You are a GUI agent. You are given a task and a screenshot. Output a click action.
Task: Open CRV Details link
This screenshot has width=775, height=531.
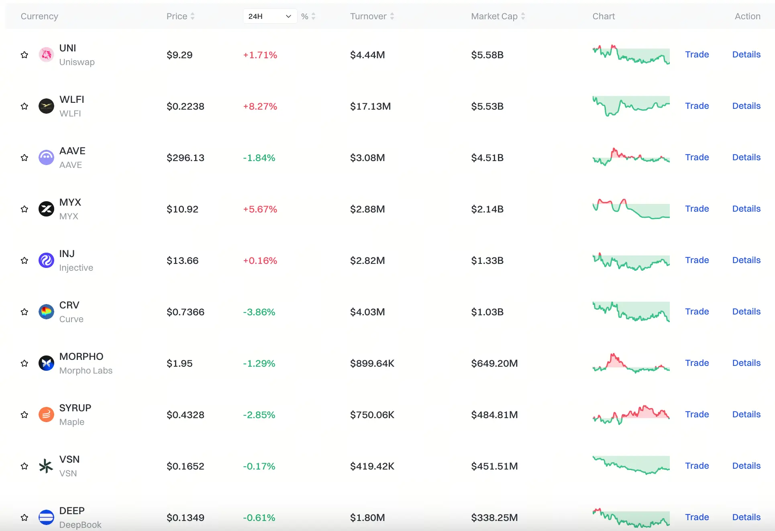(746, 312)
